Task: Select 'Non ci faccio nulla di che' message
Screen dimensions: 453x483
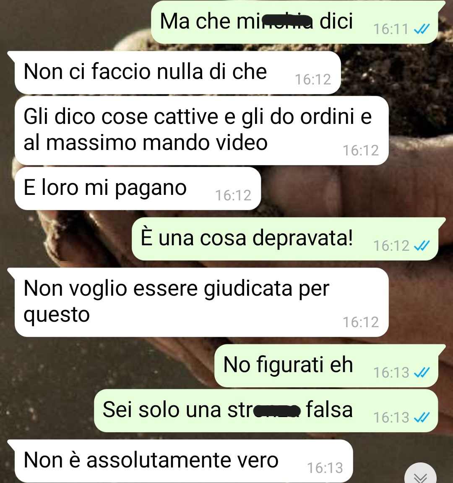Action: coord(177,73)
